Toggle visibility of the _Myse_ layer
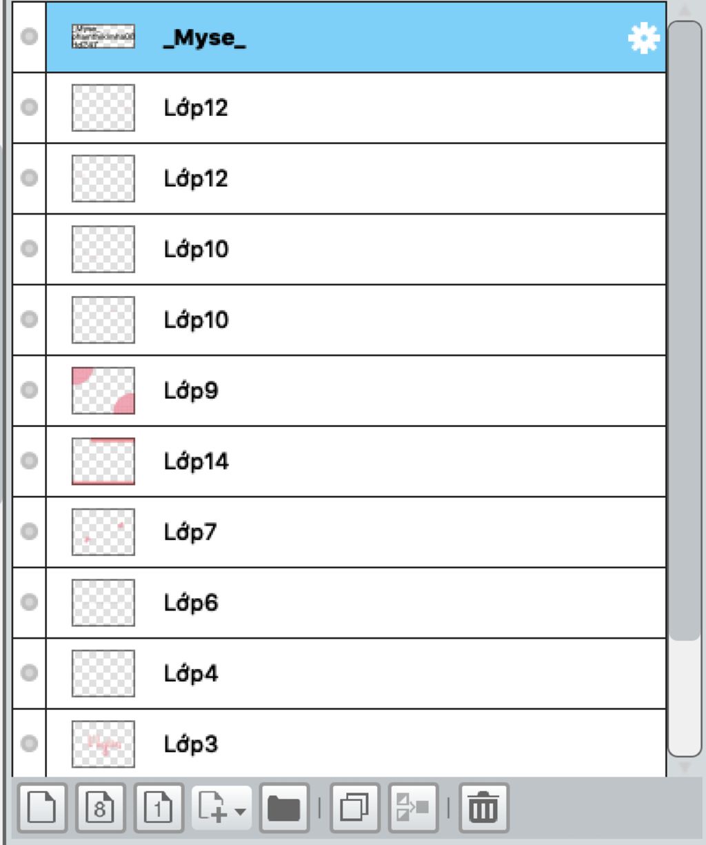 [x=29, y=37]
